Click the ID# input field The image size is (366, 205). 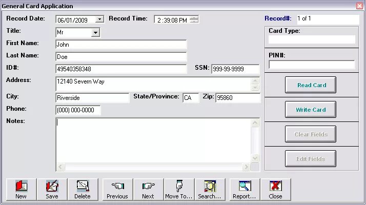click(121, 69)
